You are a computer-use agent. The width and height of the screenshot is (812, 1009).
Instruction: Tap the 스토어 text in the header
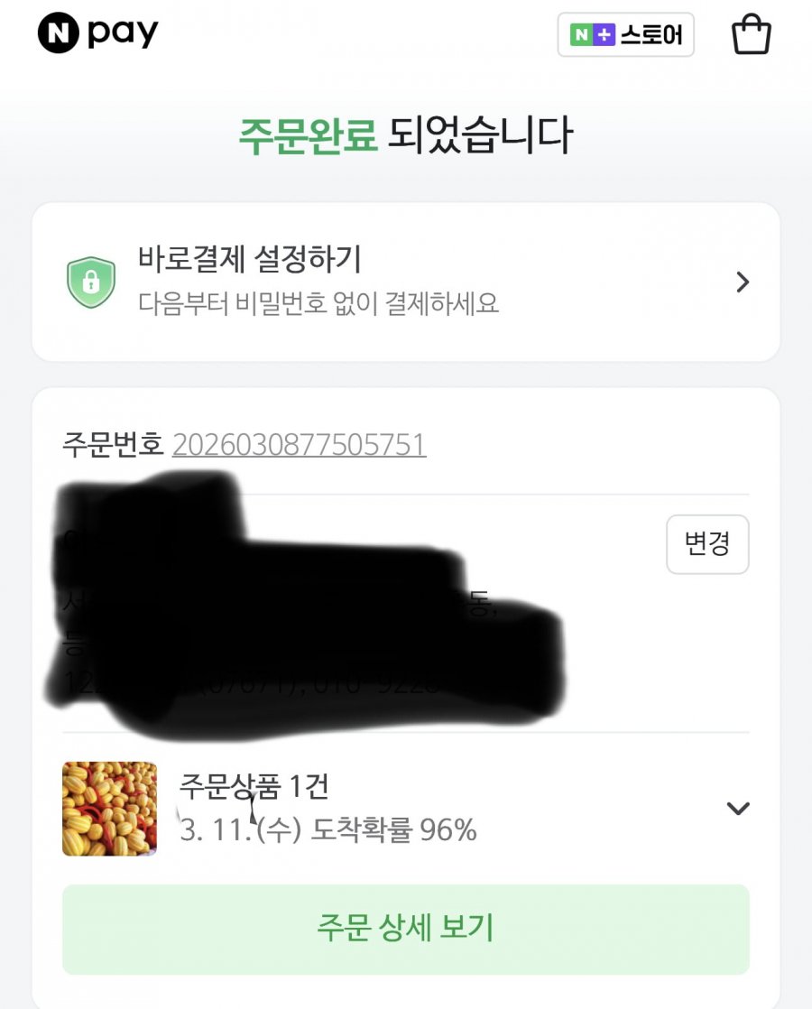pos(651,36)
